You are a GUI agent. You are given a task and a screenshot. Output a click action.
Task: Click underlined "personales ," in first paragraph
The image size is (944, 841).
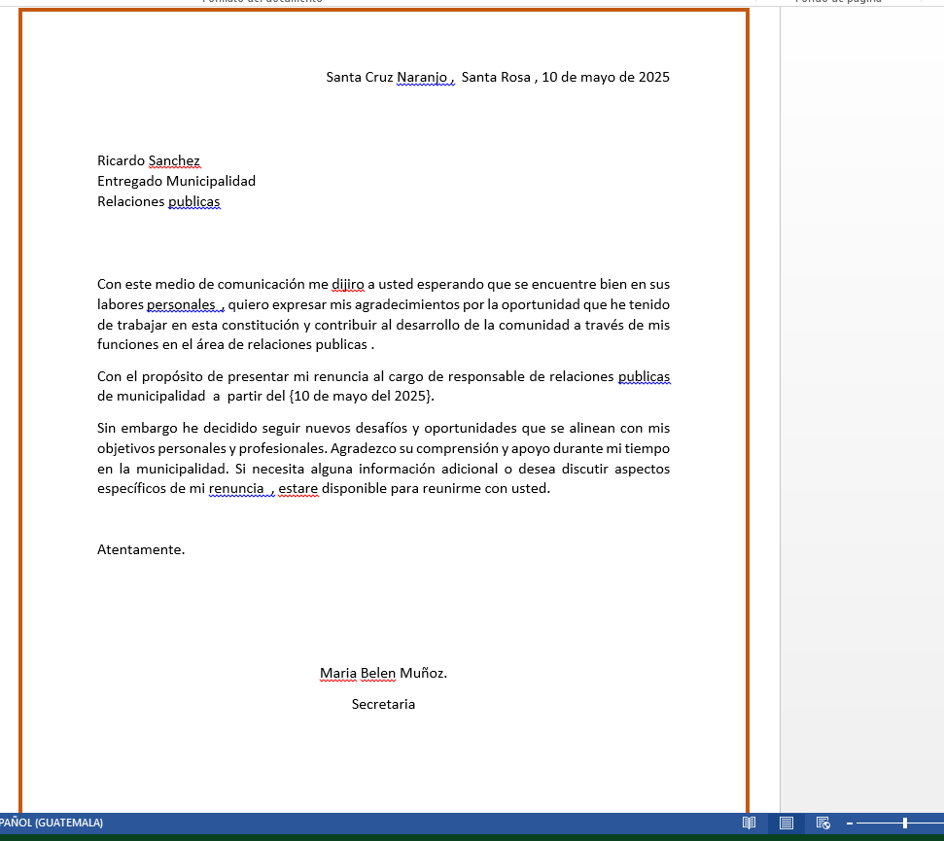186,304
